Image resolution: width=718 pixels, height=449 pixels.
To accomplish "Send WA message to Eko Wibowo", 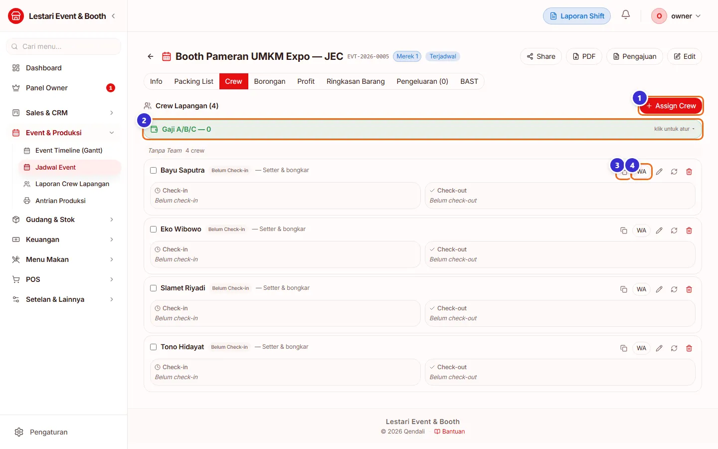I will (x=641, y=230).
